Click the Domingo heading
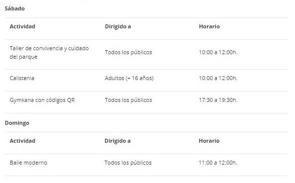 click(17, 123)
